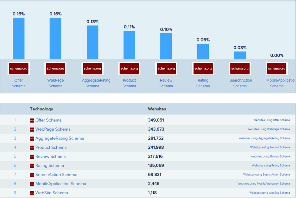This screenshot has width=296, height=198.
Task: Open the SearchAction Schema chart label link
Action: click(x=241, y=83)
